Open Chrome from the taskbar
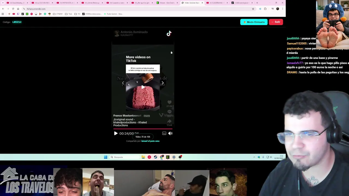The width and height of the screenshot is (349, 196). click(x=162, y=157)
